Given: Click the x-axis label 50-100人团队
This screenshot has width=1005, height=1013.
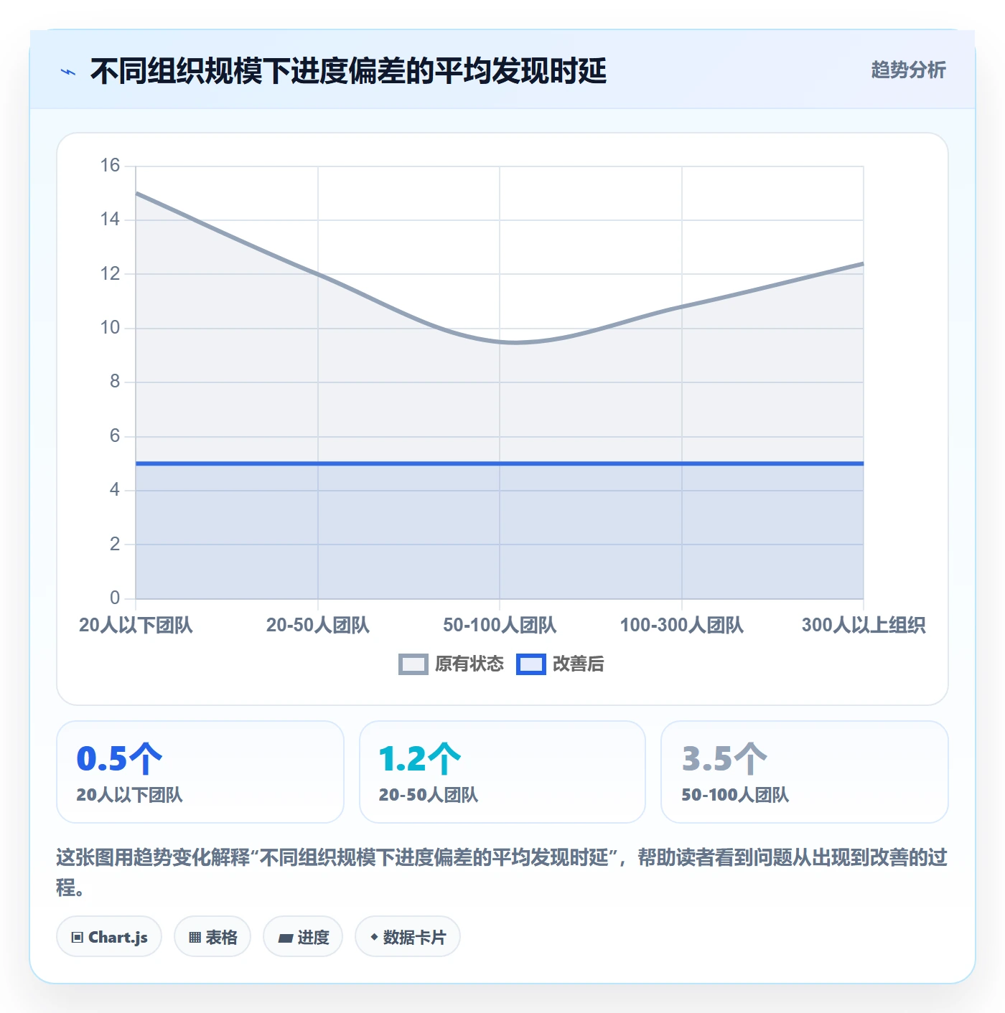Looking at the screenshot, I should [500, 625].
